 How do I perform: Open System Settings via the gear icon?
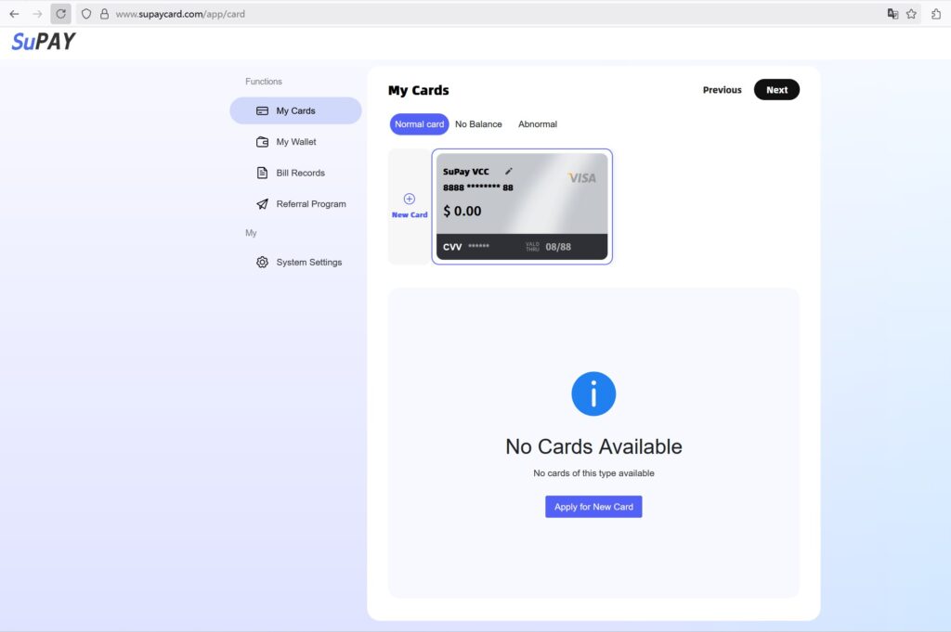(x=263, y=262)
